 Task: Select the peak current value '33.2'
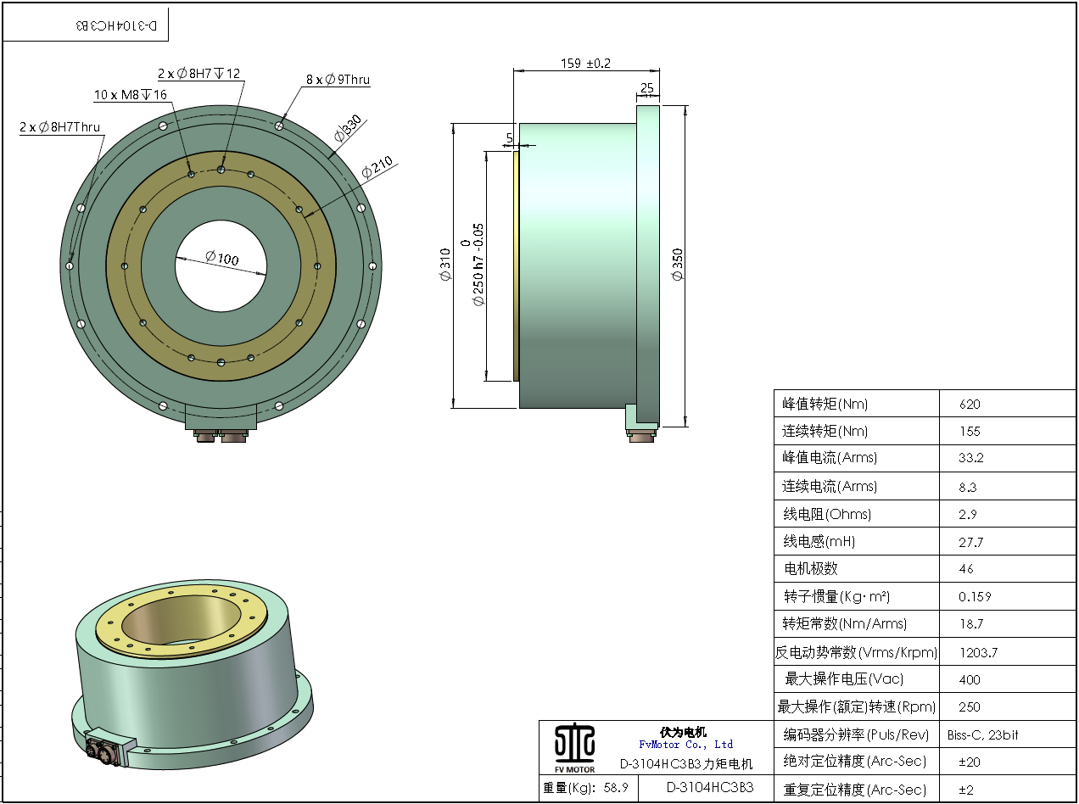(971, 459)
